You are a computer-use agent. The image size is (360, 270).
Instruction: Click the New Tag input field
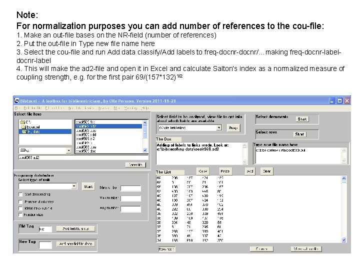tap(45, 245)
